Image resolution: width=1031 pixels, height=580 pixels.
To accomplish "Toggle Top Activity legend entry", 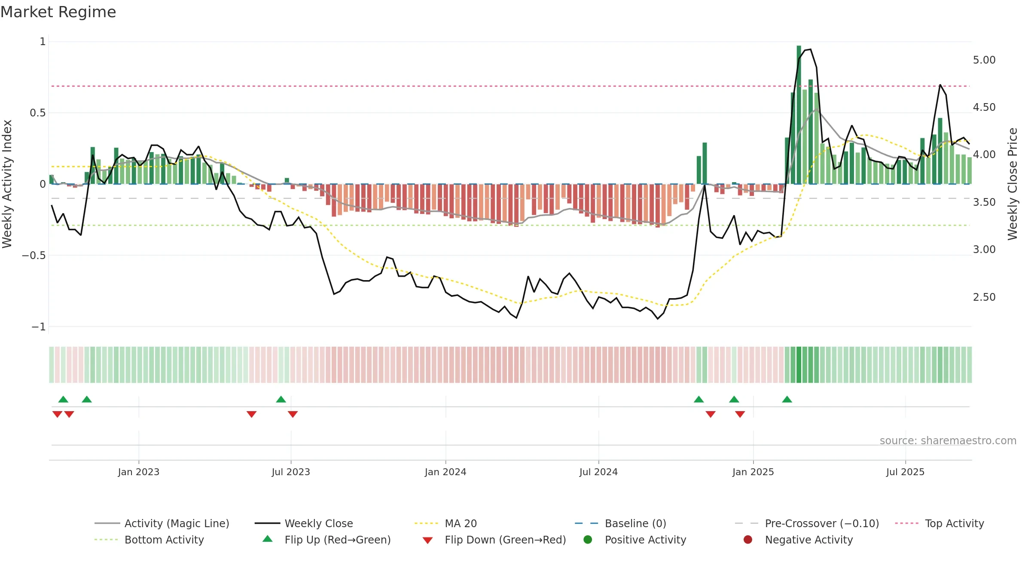I will point(939,523).
